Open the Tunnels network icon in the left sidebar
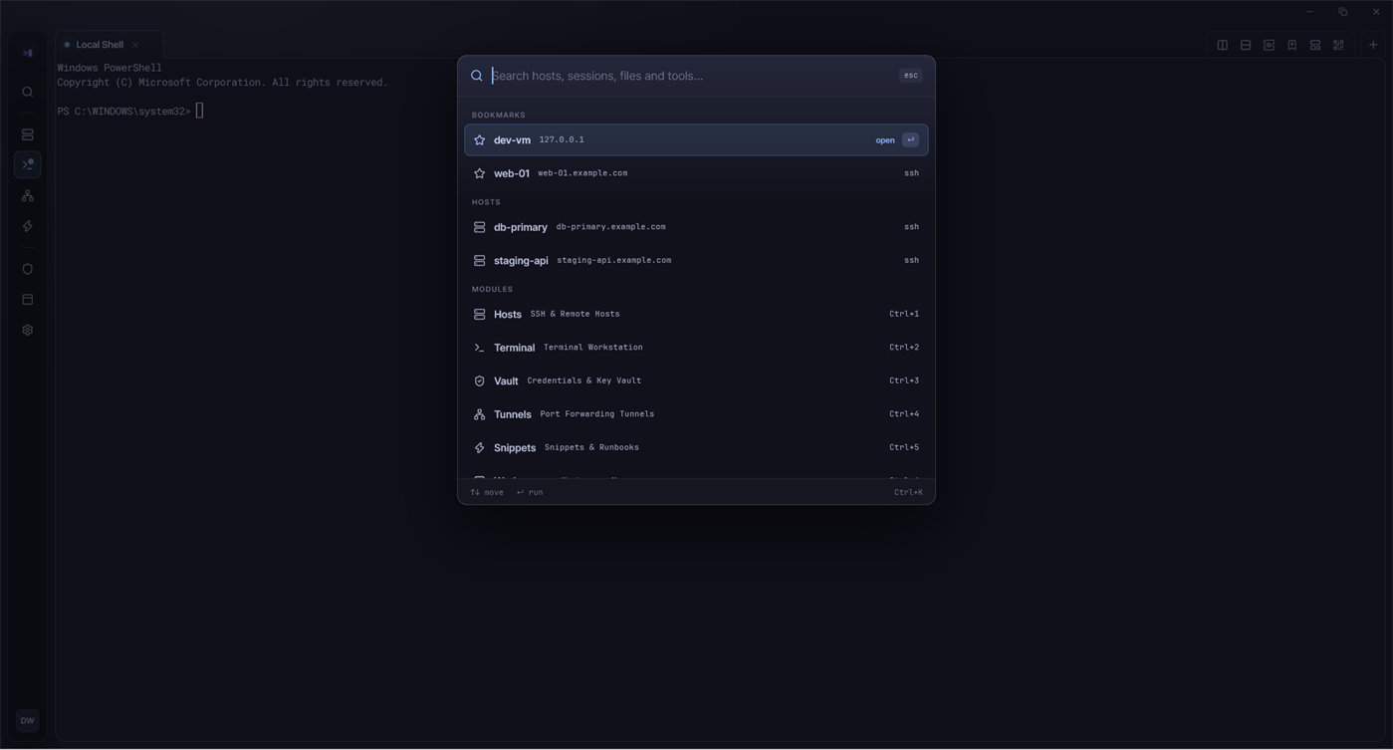The image size is (1393, 750). pyautogui.click(x=28, y=196)
